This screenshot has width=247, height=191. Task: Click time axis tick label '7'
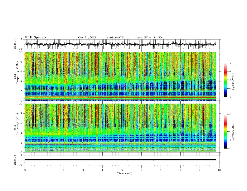point(161,170)
